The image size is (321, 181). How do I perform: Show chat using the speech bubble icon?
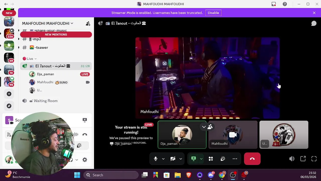tap(314, 23)
